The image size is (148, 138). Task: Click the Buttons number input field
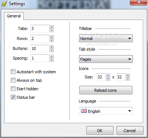tap(40, 48)
